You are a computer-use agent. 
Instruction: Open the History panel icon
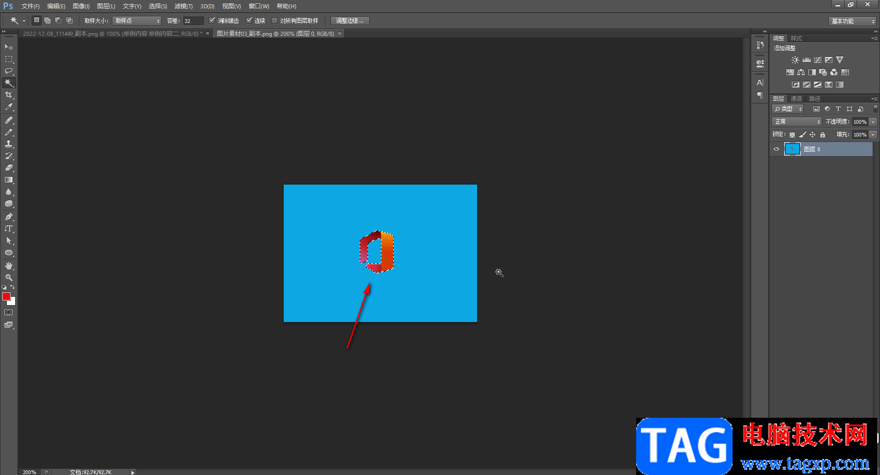[x=760, y=45]
